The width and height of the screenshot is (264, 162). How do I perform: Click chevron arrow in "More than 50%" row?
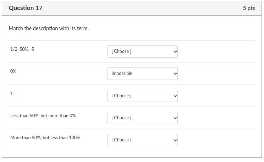point(175,140)
